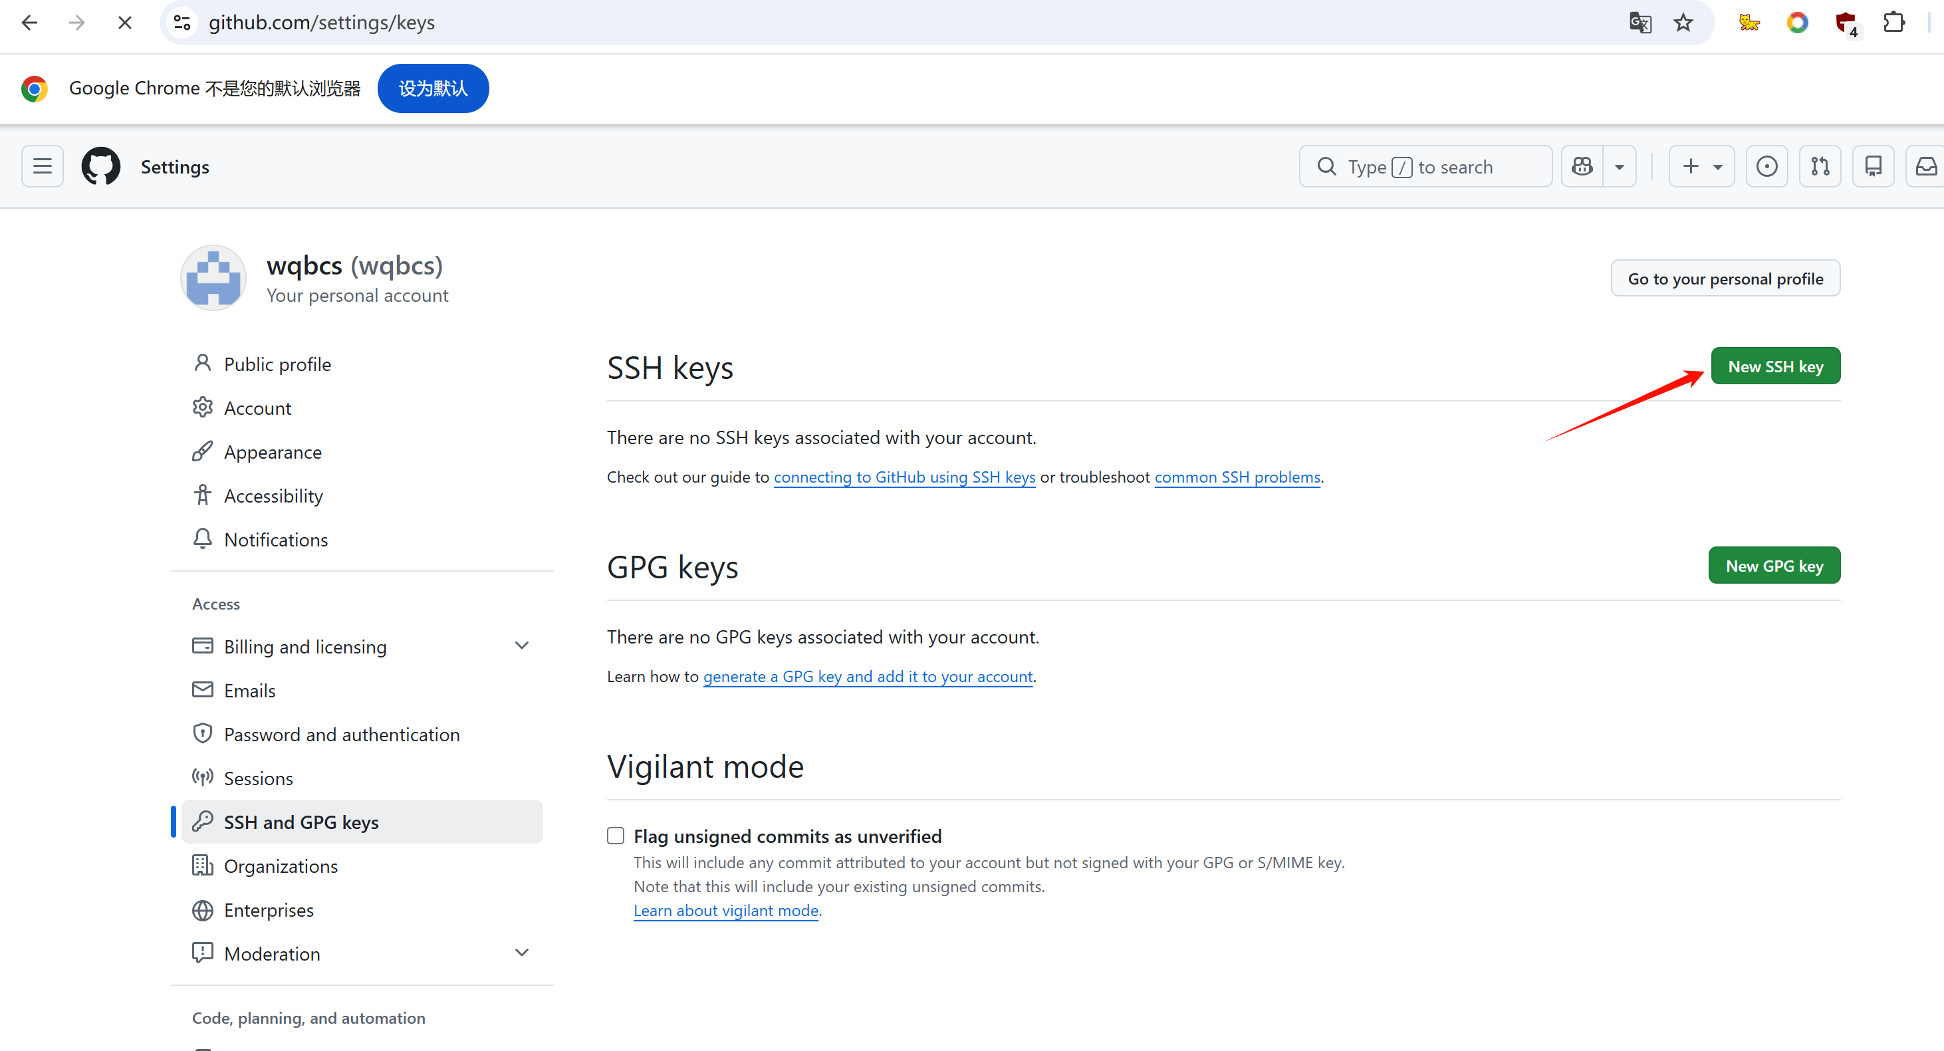Click the Type / to search field

pyautogui.click(x=1425, y=166)
